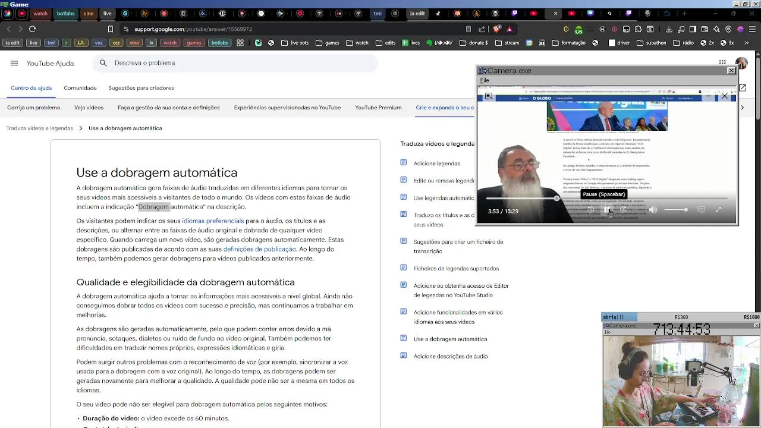
Task: Open the Sugestões para criadores tab
Action: click(x=141, y=88)
